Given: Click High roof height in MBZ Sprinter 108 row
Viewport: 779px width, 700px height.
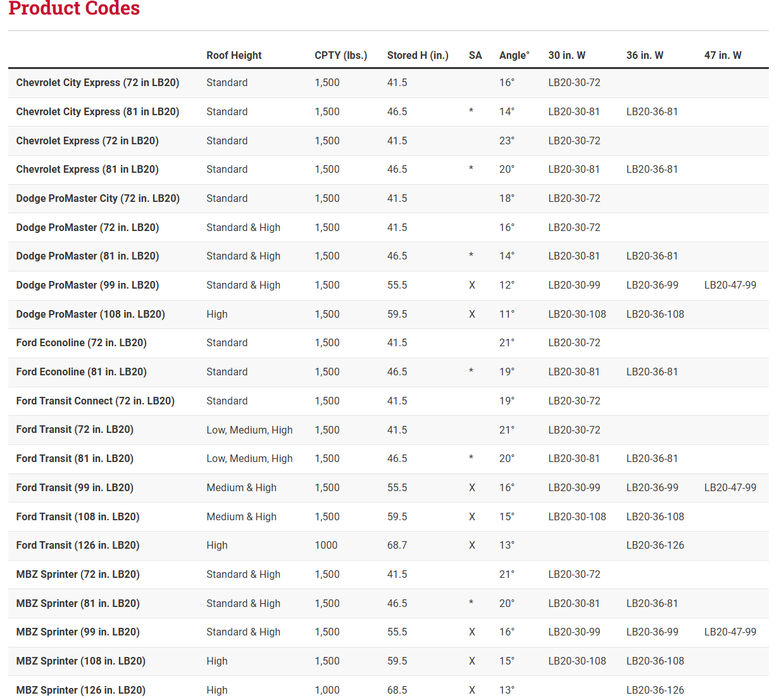Looking at the screenshot, I should 216,661.
